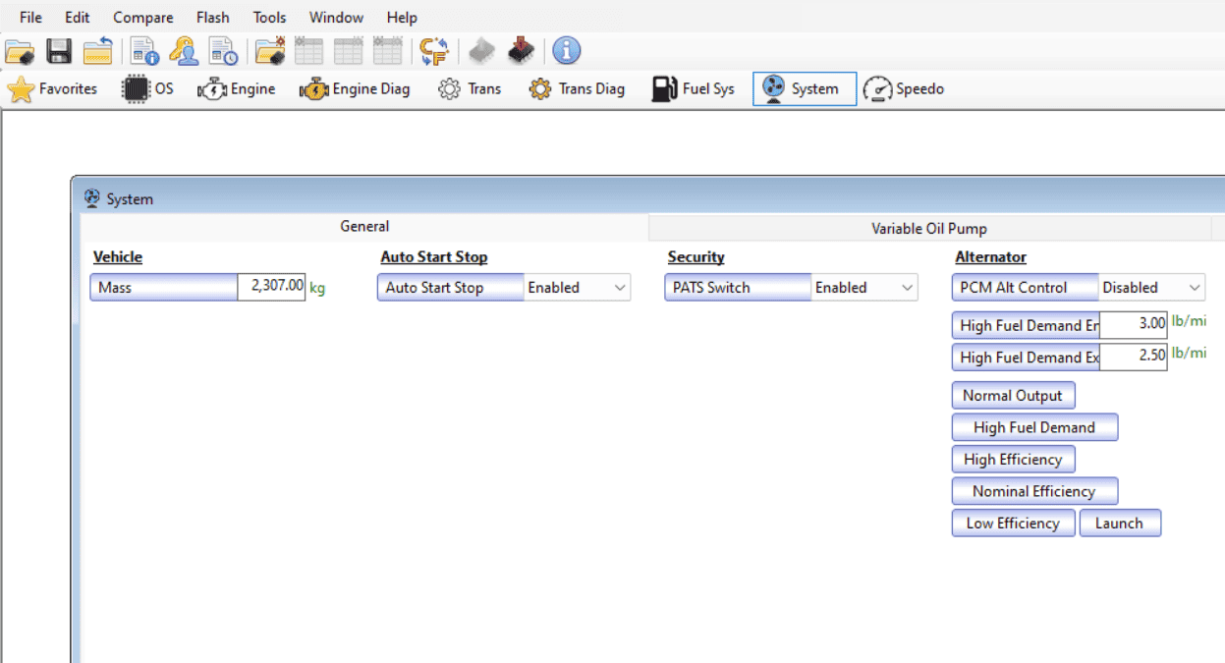Open the Favorites section
The width and height of the screenshot is (1225, 663).
pyautogui.click(x=53, y=89)
